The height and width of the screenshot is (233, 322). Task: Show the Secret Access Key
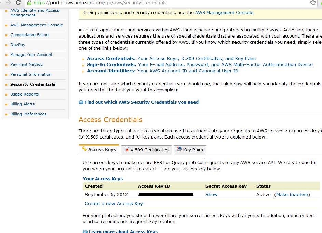tap(211, 194)
